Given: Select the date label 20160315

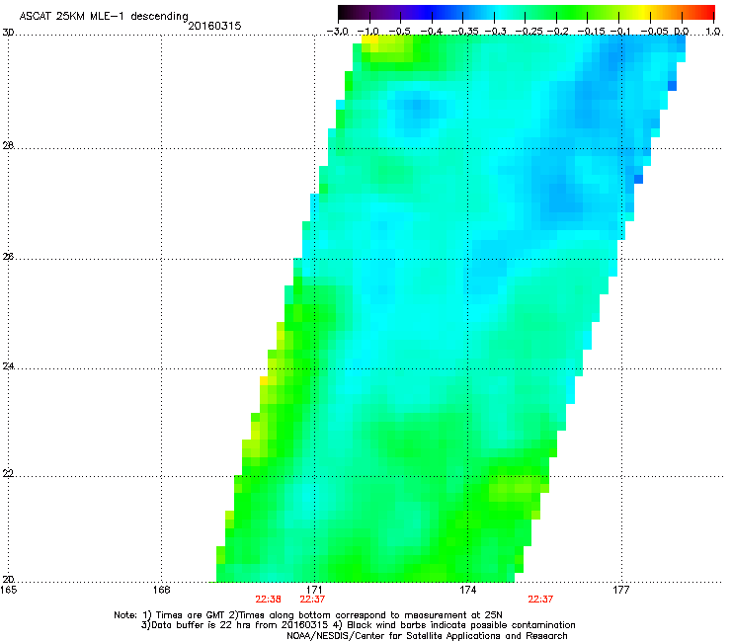Looking at the screenshot, I should [214, 26].
